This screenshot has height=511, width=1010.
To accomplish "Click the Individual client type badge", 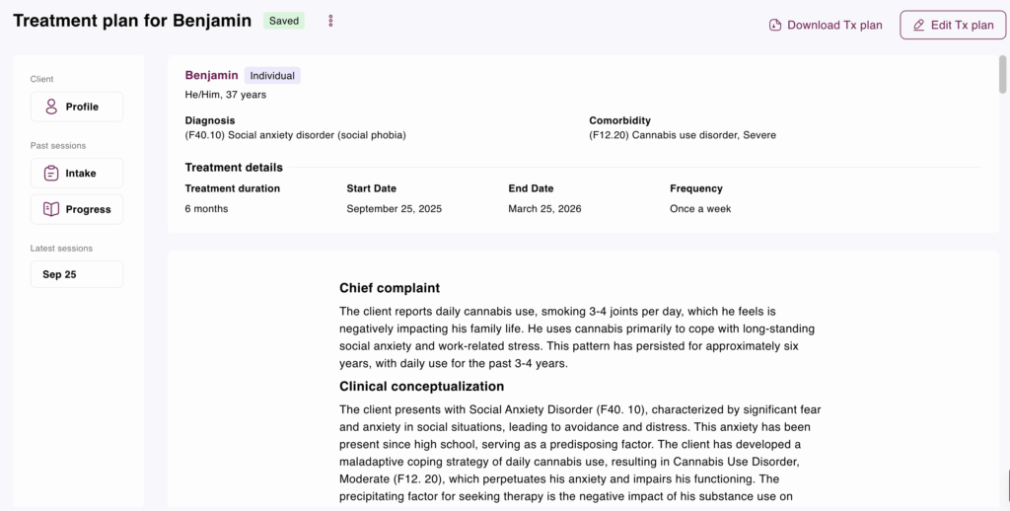I will pyautogui.click(x=272, y=75).
